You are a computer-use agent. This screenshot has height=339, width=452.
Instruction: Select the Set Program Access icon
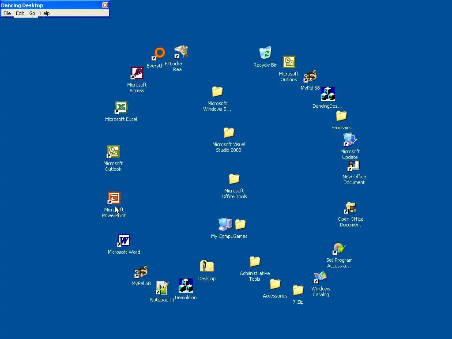pyautogui.click(x=339, y=249)
